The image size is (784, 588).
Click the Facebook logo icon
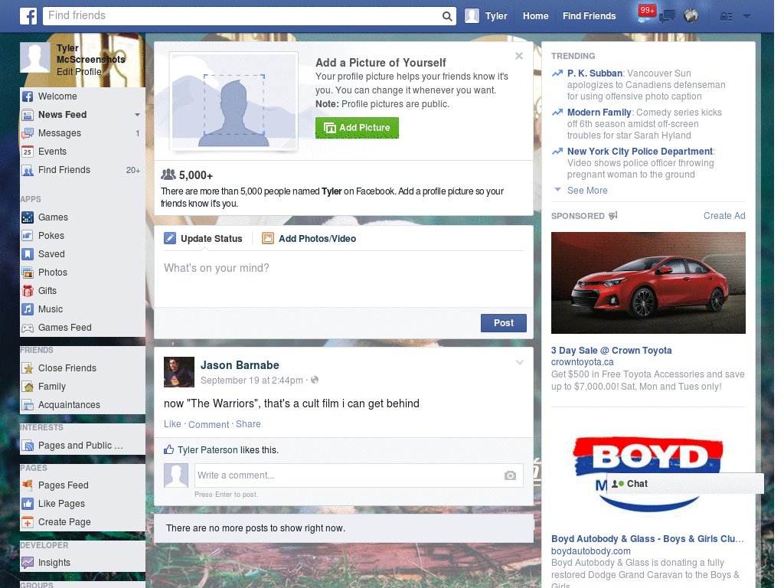28,16
